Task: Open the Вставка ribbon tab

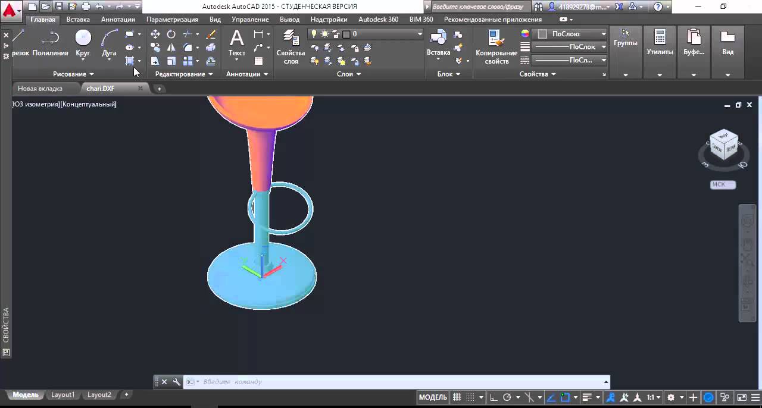Action: point(78,20)
